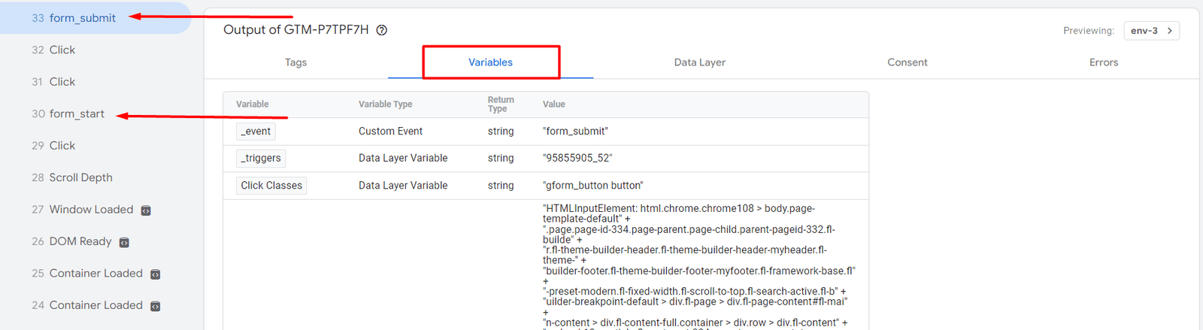This screenshot has height=330, width=1203.
Task: Click the Output of GTM-P7TPF7H heading
Action: [296, 30]
